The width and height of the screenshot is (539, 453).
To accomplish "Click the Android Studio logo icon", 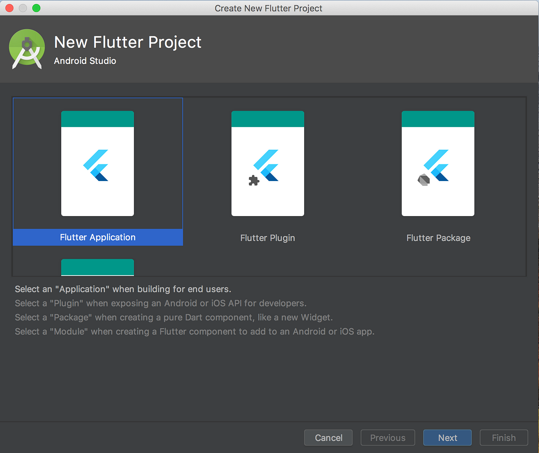I will (27, 49).
